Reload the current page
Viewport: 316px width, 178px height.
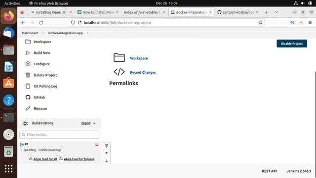click(x=41, y=23)
